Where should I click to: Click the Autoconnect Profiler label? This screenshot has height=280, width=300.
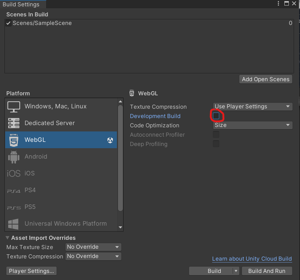click(157, 135)
